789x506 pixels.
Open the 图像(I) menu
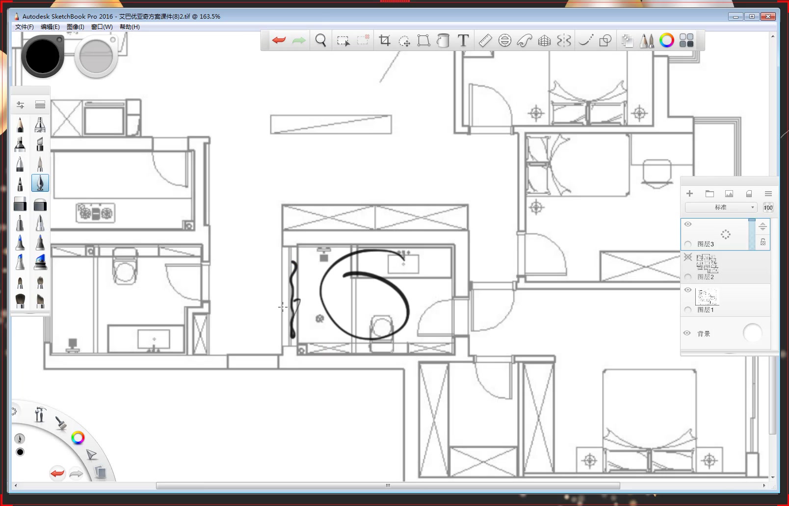pos(76,27)
